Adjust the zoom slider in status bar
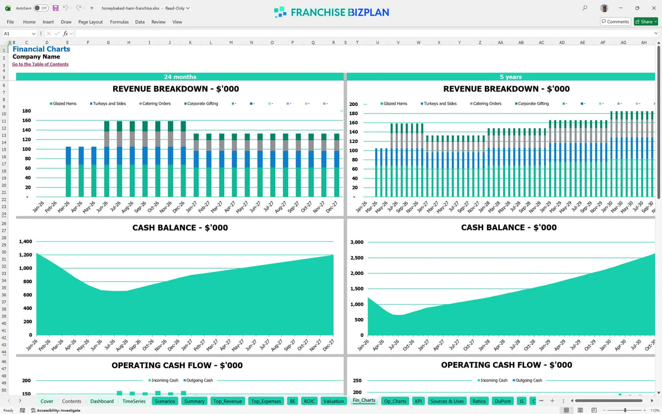This screenshot has width=662, height=414. pos(624,410)
